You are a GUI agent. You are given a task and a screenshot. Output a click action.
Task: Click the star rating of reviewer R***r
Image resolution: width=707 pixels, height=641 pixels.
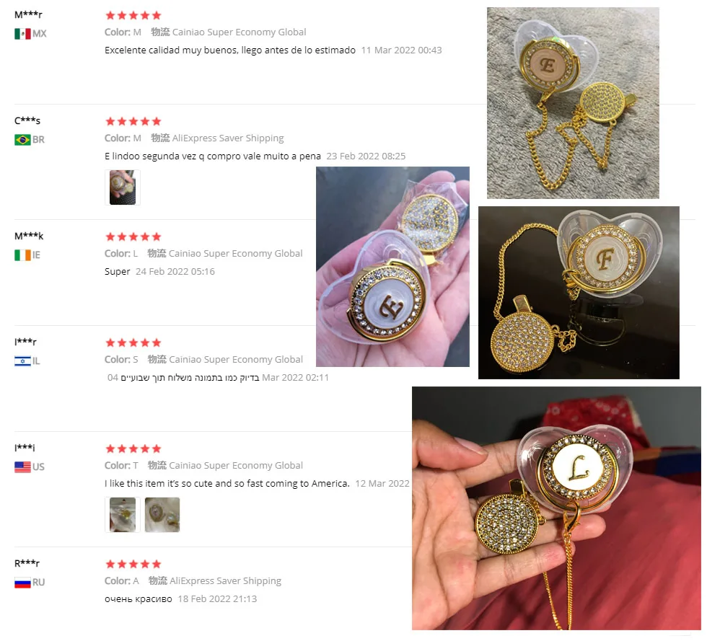tap(133, 564)
